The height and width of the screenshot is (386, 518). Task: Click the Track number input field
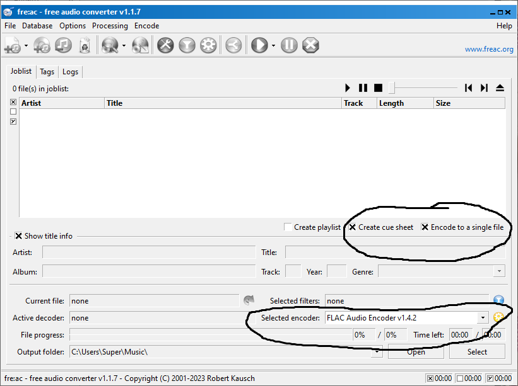(293, 271)
